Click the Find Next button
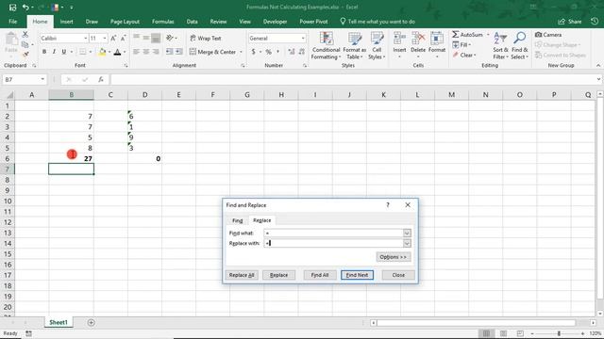The image size is (604, 339). tap(357, 275)
